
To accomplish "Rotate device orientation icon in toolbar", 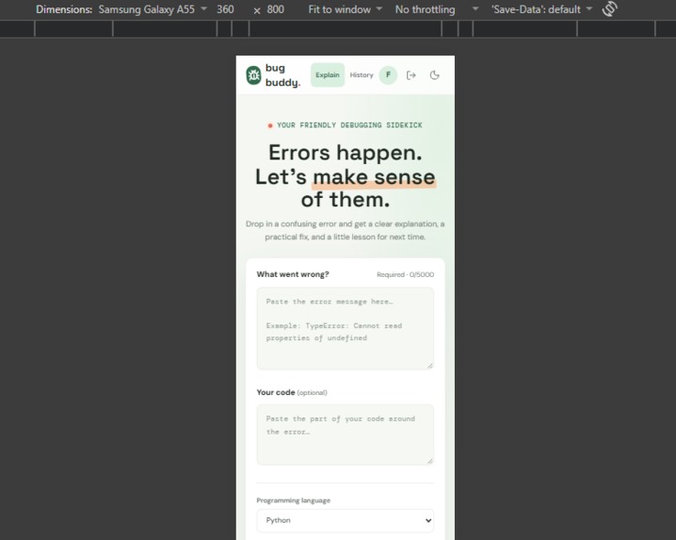I will tap(609, 9).
